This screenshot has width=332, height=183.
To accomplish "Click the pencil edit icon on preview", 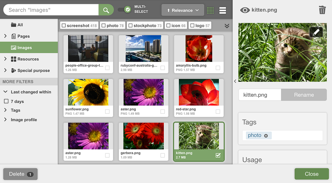I will coord(316,32).
